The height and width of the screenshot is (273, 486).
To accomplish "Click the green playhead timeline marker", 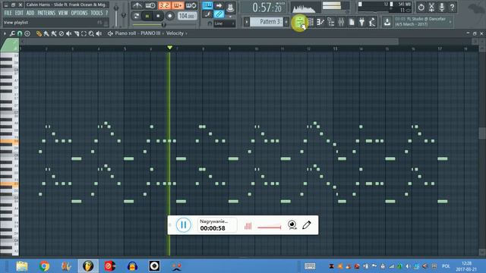I will point(169,48).
